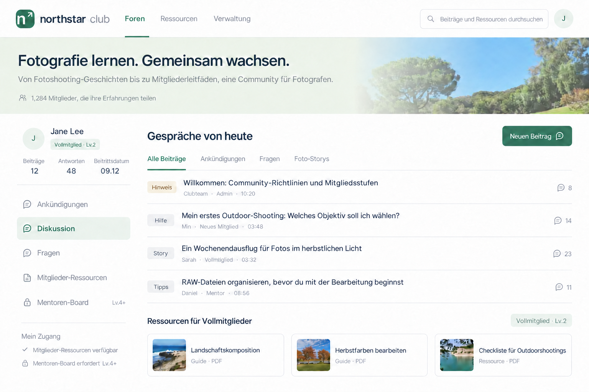Click the chat icon next to Ankündigungen
Viewport: 589px width, 392px height.
(27, 204)
